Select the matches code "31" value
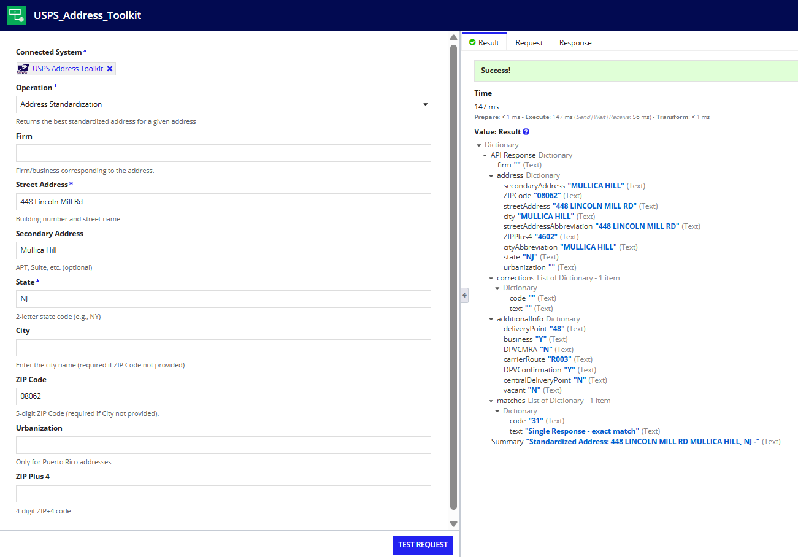Viewport: 798px width, 557px height. [x=535, y=421]
